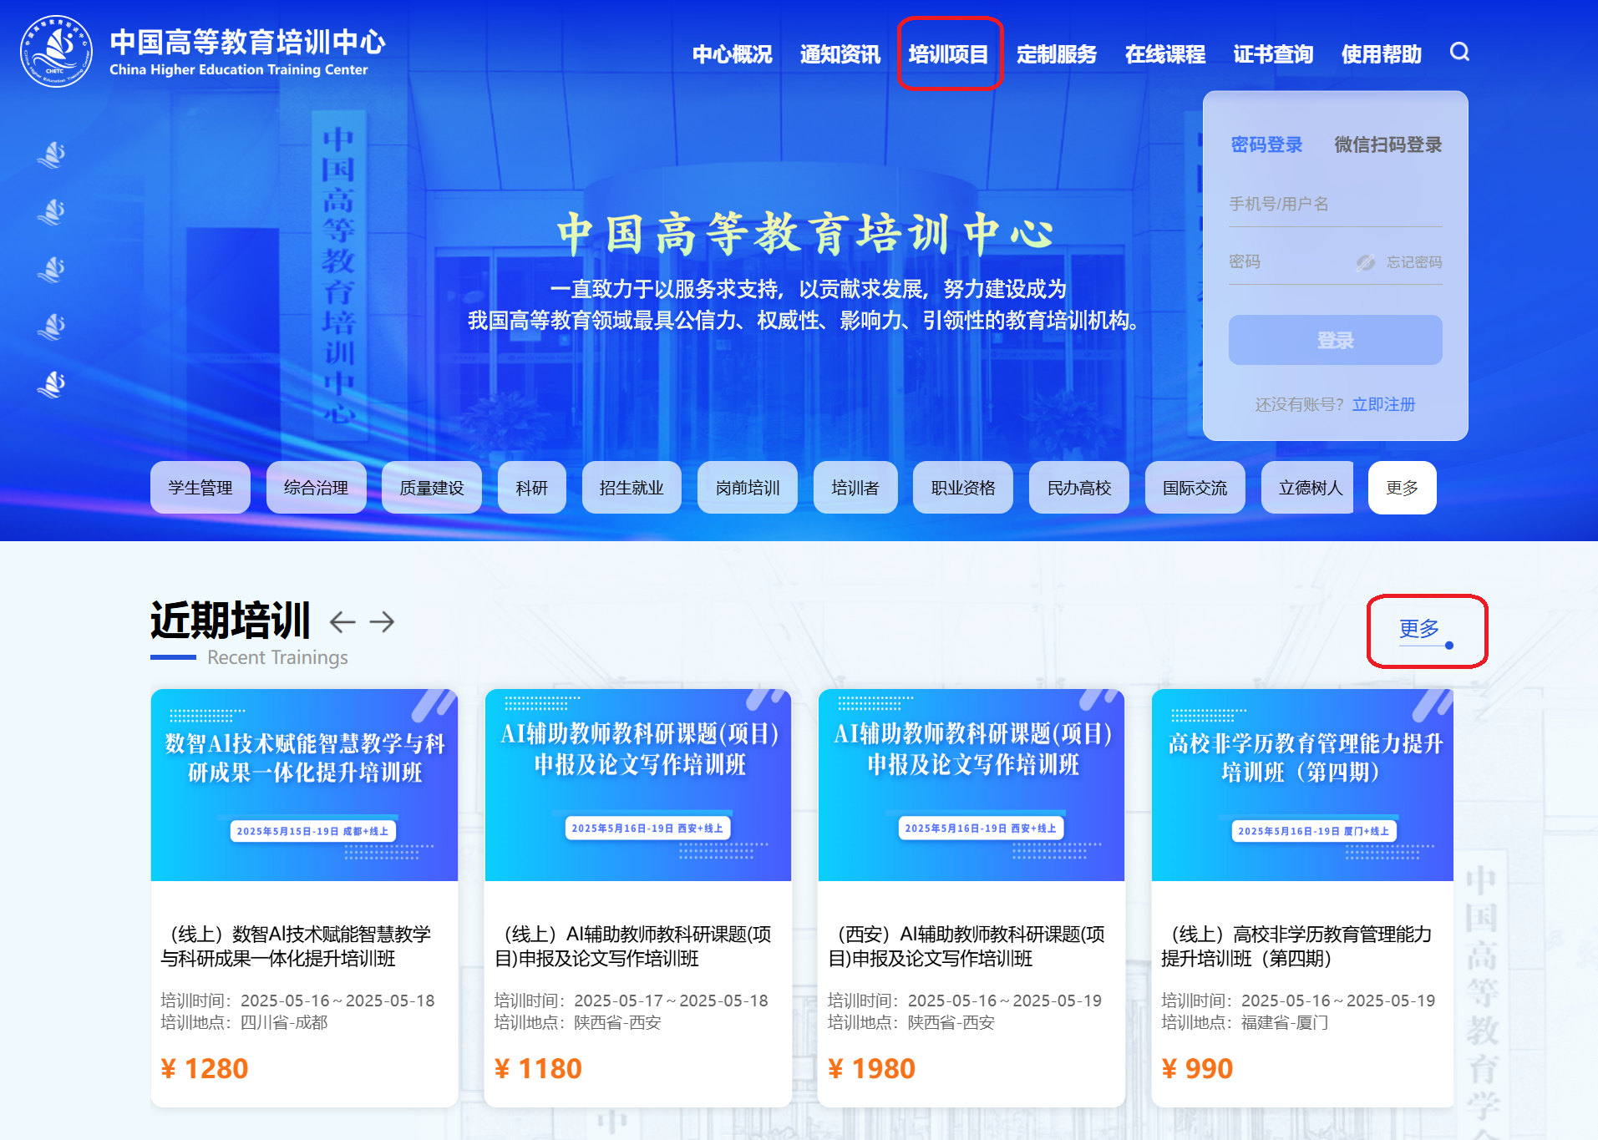
Task: Click the ¥ 990 price
Action: pyautogui.click(x=1197, y=1069)
